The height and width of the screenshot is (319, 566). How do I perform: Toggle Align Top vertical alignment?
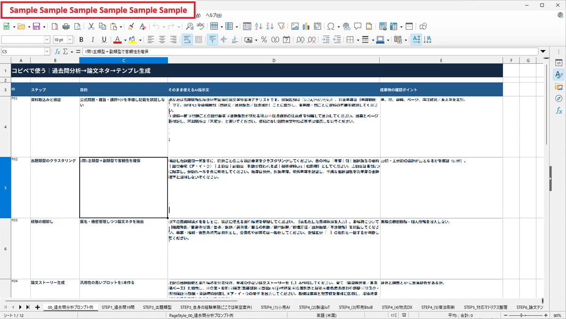pos(212,40)
